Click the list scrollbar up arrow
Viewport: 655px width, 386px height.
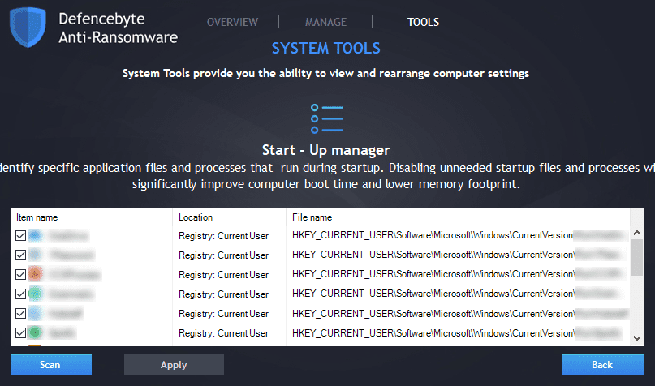tap(637, 233)
